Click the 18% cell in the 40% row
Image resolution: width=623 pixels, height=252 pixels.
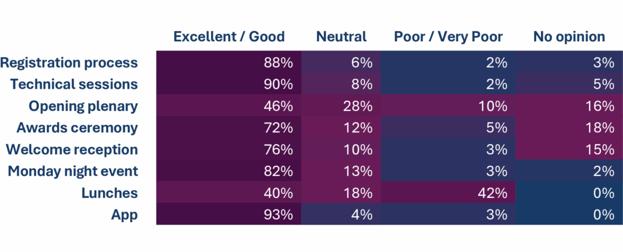pyautogui.click(x=341, y=193)
